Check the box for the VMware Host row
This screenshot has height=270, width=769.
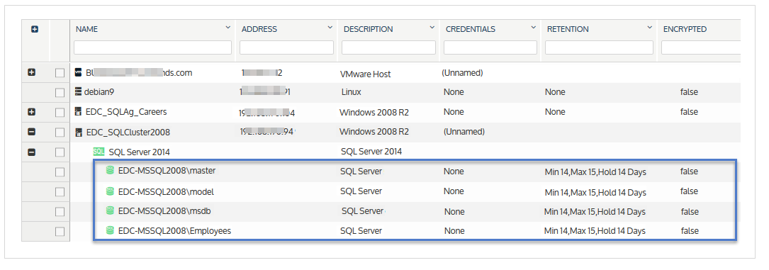click(x=60, y=73)
